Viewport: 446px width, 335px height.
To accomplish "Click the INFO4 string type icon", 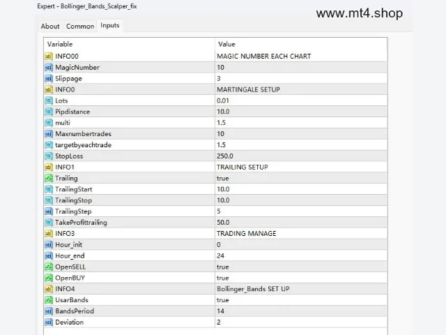I will pyautogui.click(x=49, y=289).
